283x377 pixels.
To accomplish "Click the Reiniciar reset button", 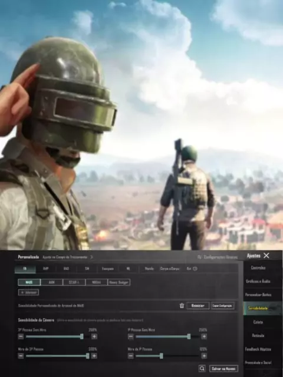I will (198, 306).
